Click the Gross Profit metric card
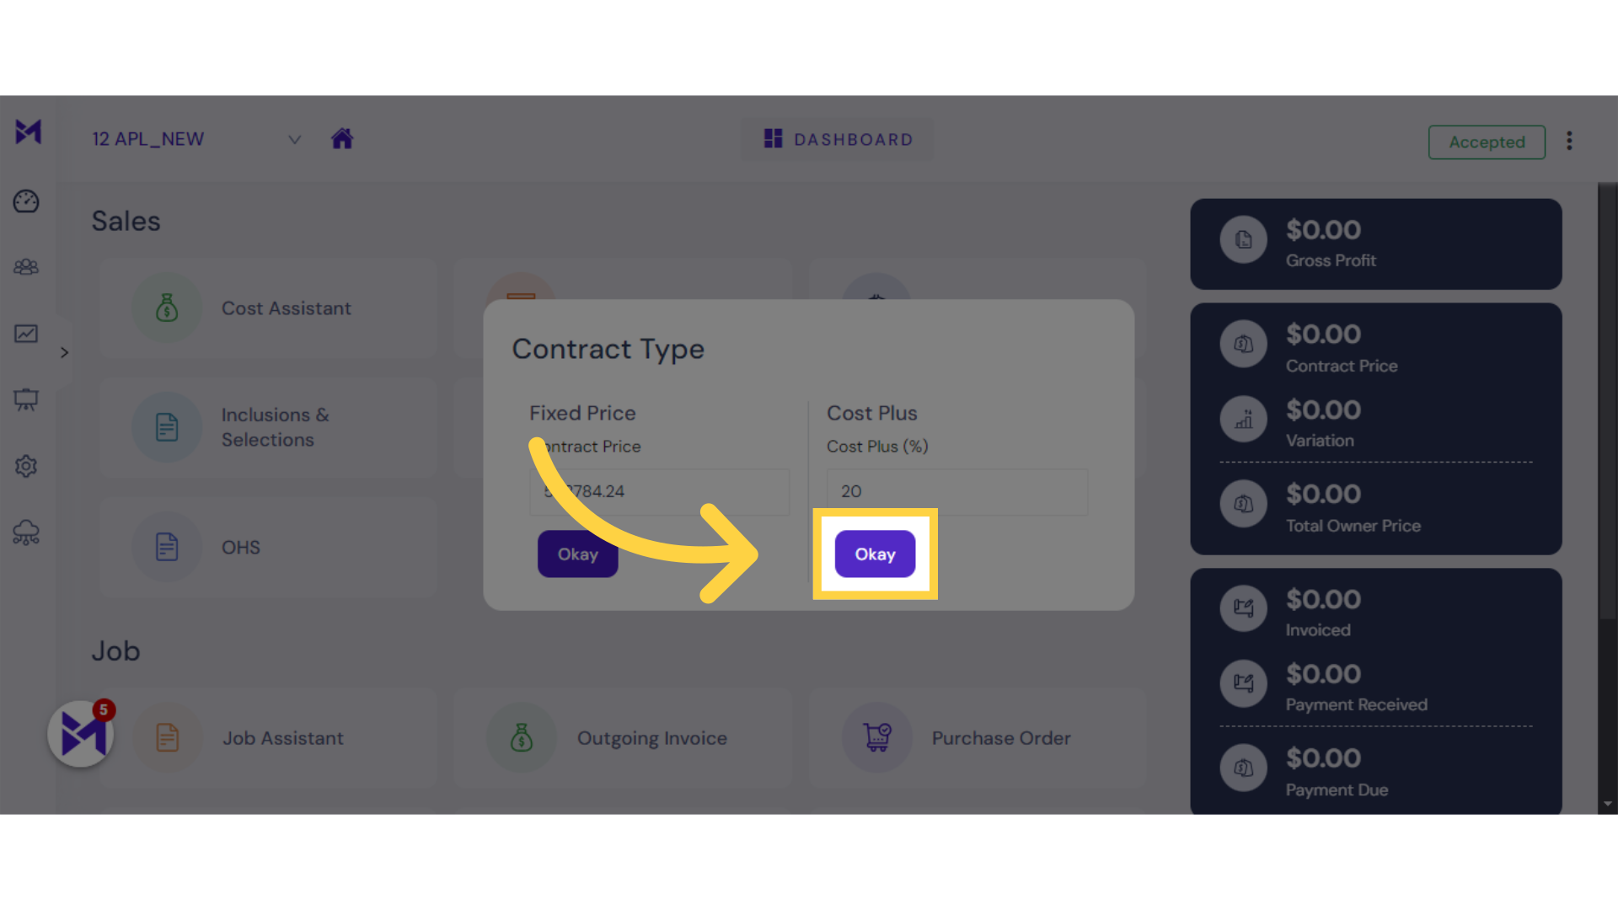 click(x=1378, y=244)
